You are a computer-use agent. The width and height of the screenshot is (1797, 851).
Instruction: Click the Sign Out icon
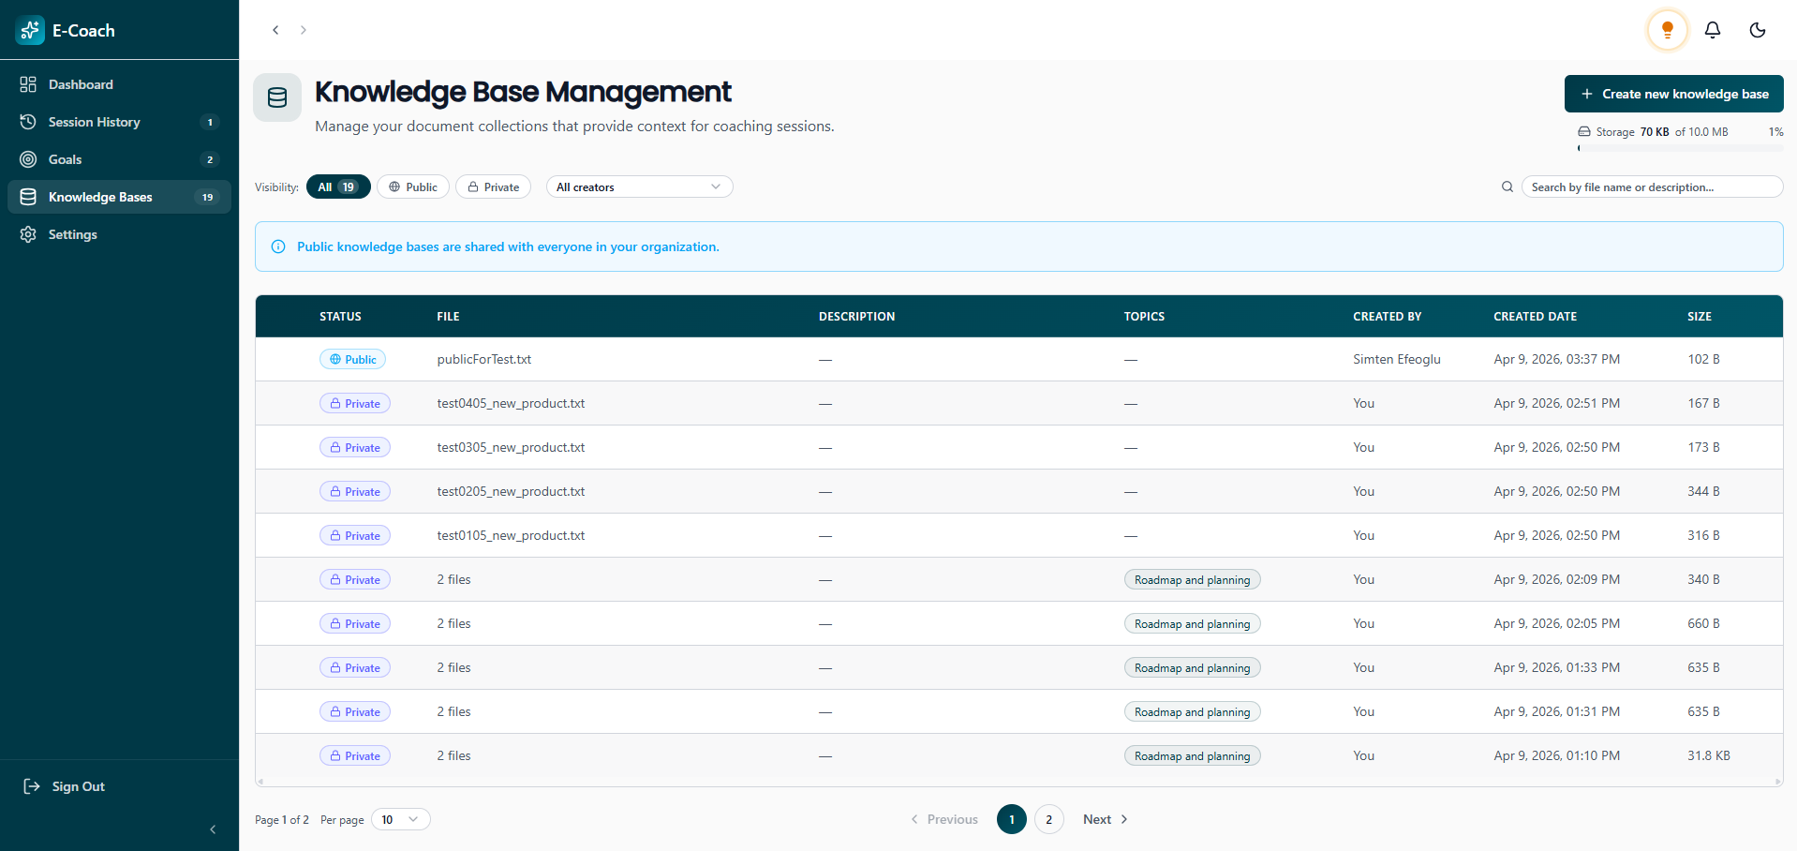[x=32, y=786]
